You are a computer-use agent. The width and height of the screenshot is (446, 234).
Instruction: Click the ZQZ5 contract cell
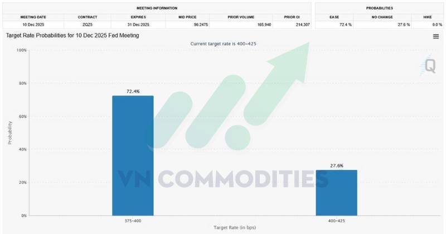click(88, 25)
